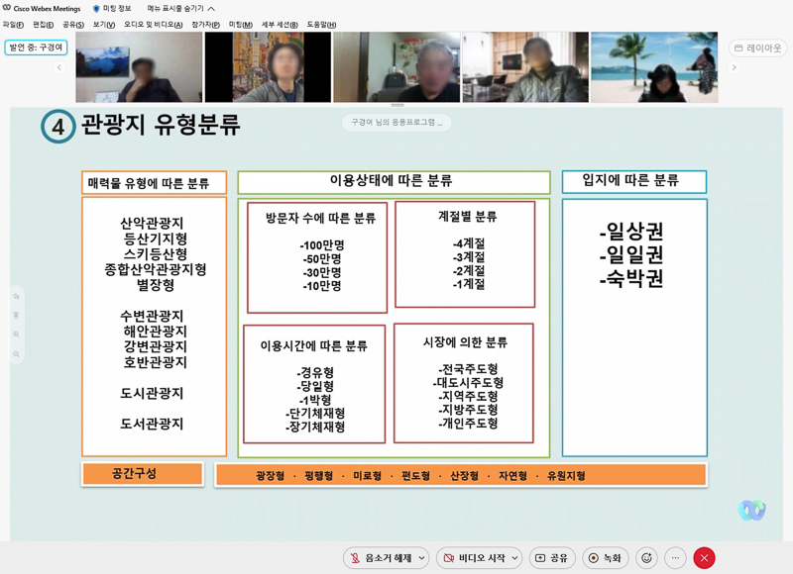793x574 pixels.
Task: Open the camera selection dropdown arrow
Action: tap(513, 557)
